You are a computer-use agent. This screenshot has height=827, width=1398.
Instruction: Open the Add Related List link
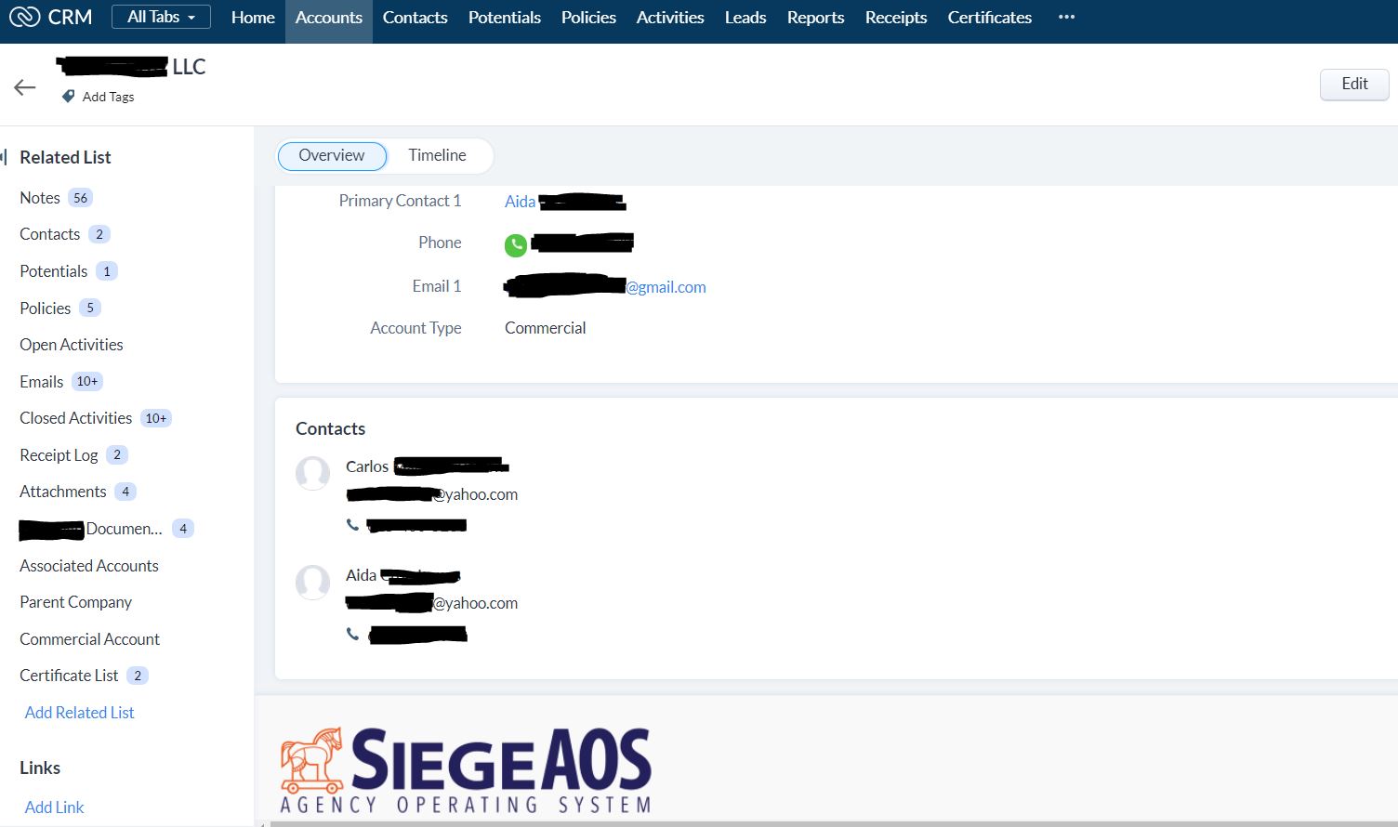point(80,712)
